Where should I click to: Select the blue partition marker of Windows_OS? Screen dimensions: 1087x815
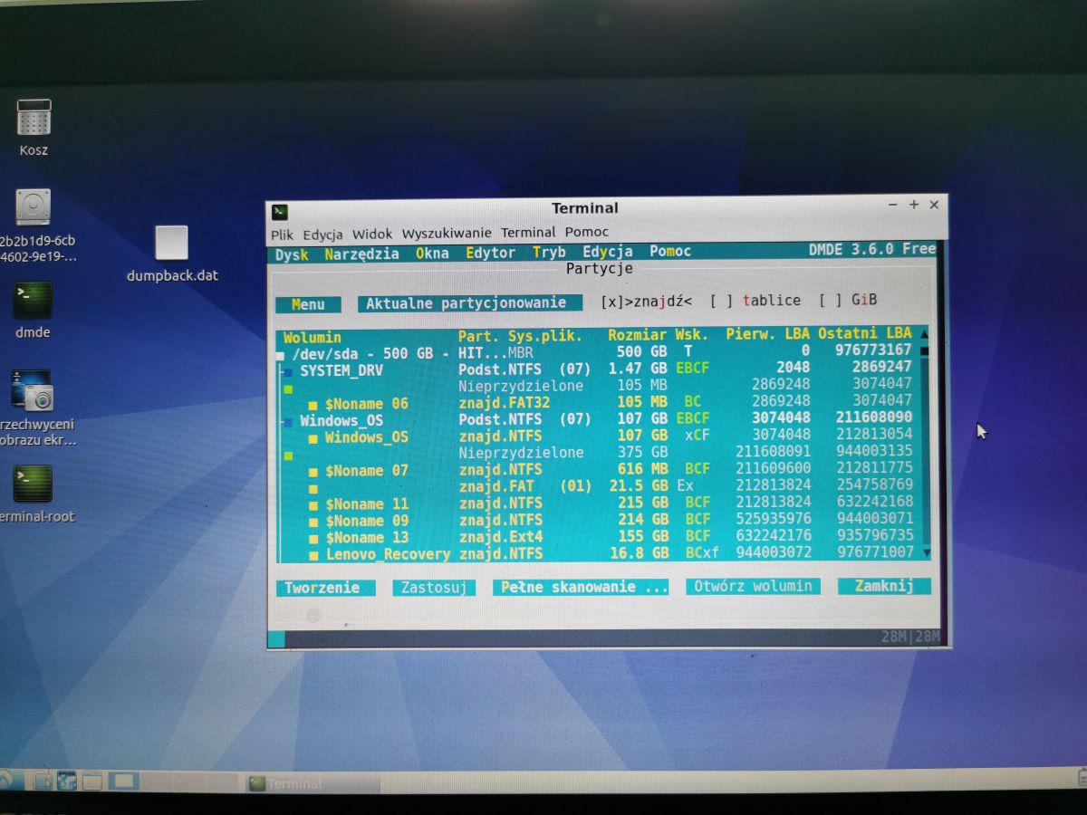288,422
